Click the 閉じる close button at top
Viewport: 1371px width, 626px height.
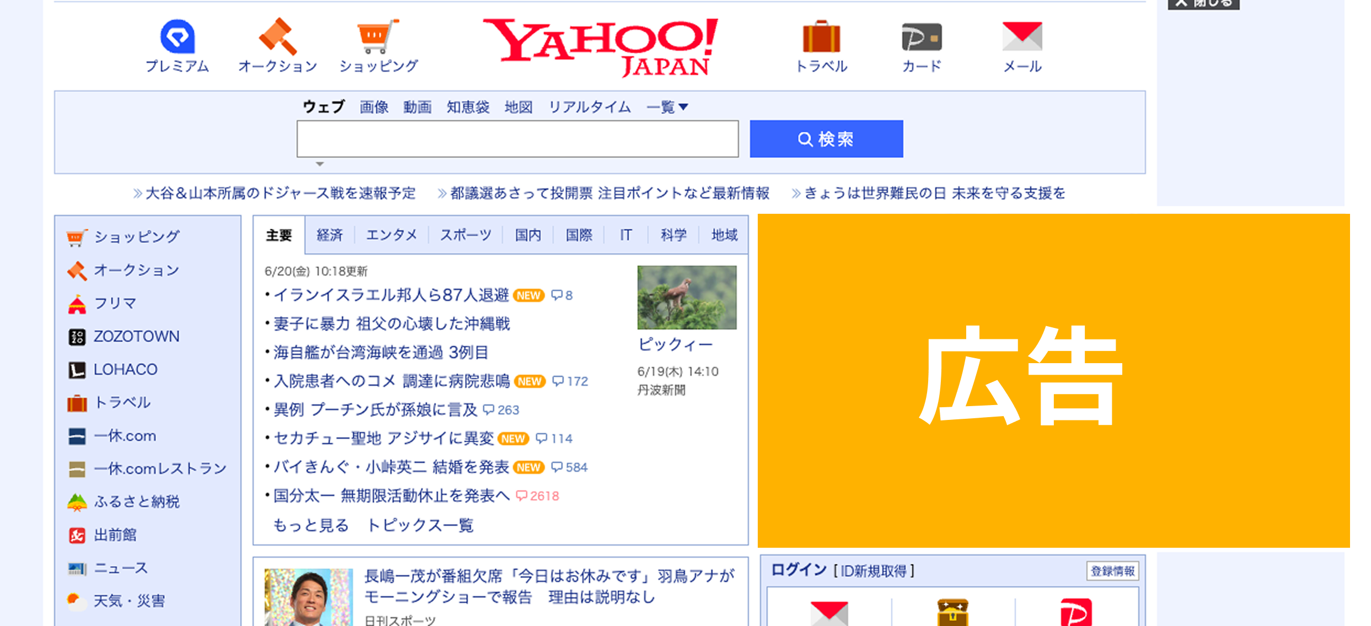click(1203, 4)
